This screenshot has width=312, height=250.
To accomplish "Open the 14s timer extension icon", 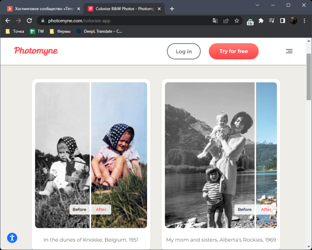I will pos(250,21).
